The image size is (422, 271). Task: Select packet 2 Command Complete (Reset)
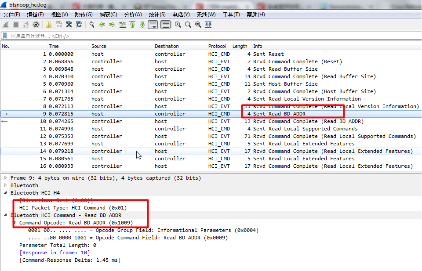pyautogui.click(x=211, y=61)
